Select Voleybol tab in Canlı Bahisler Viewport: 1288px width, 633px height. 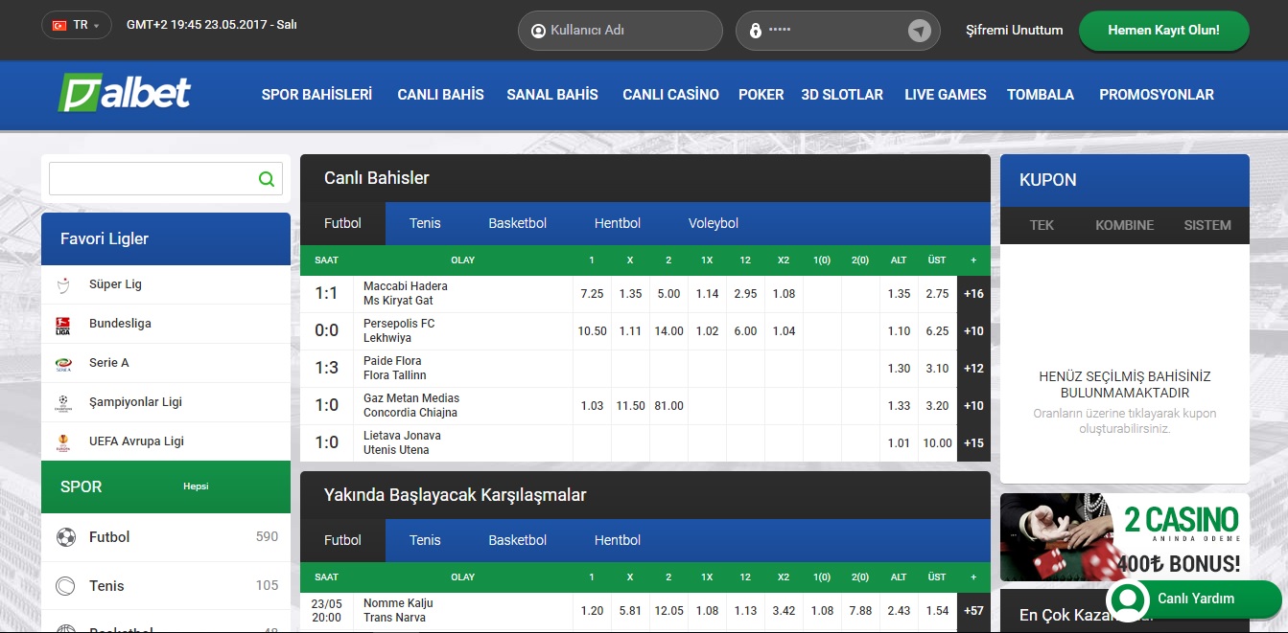point(714,223)
